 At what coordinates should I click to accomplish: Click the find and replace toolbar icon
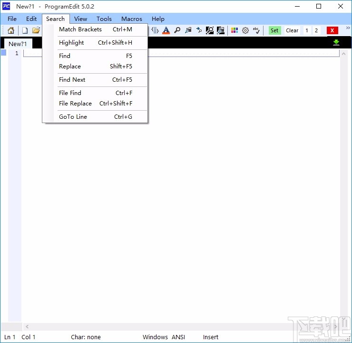[x=188, y=30]
